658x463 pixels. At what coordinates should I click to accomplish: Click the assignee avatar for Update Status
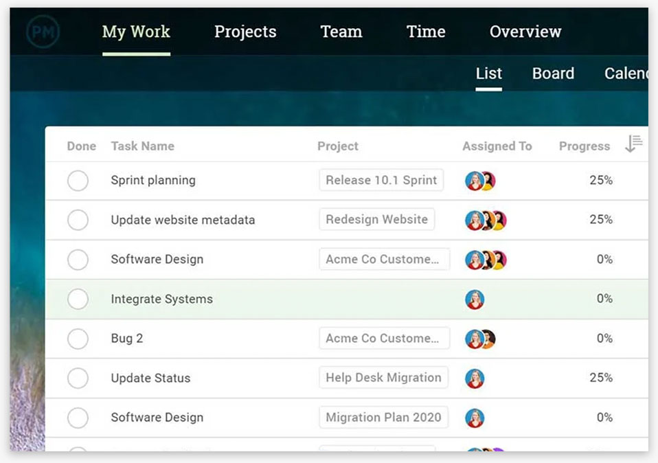(475, 379)
